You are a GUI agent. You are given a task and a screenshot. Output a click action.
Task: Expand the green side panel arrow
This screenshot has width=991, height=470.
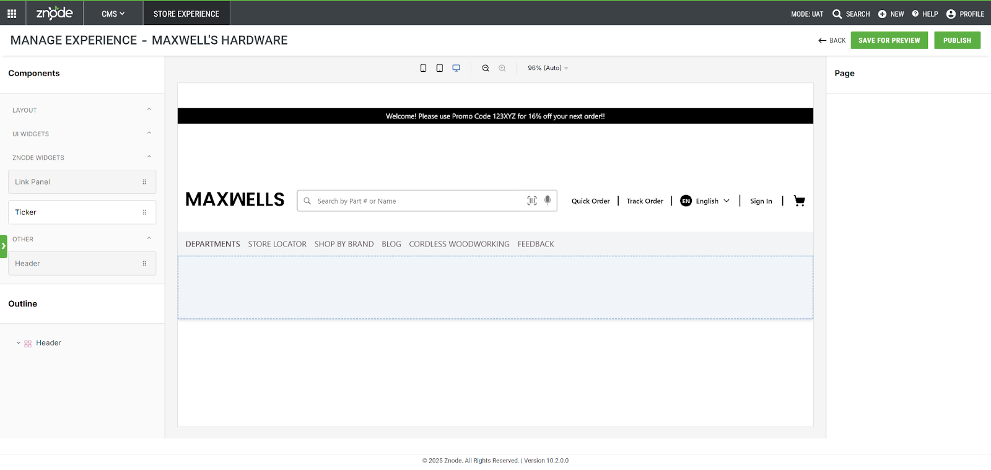pyautogui.click(x=3, y=246)
